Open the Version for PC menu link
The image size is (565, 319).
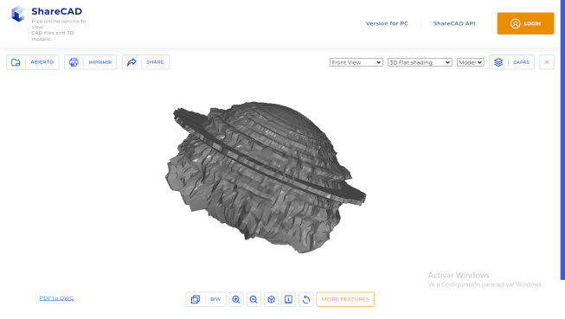[x=387, y=23]
